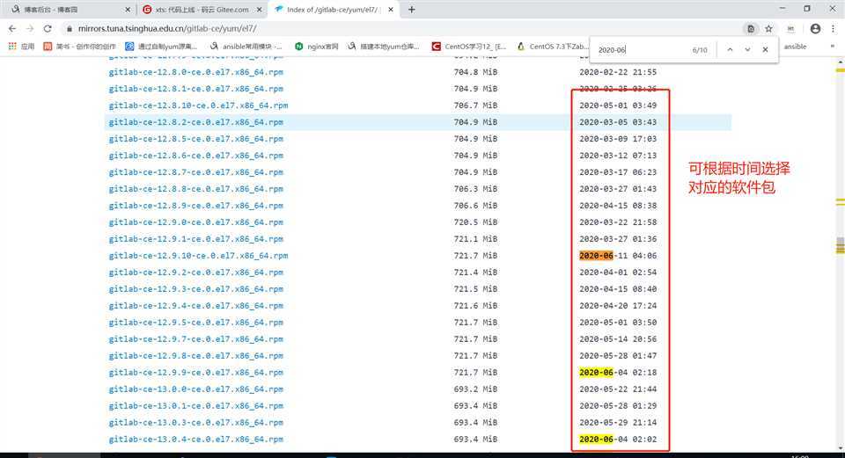Close the Index of /gitlab-ce/yum/el7/ tab
845x458 pixels.
coord(391,10)
